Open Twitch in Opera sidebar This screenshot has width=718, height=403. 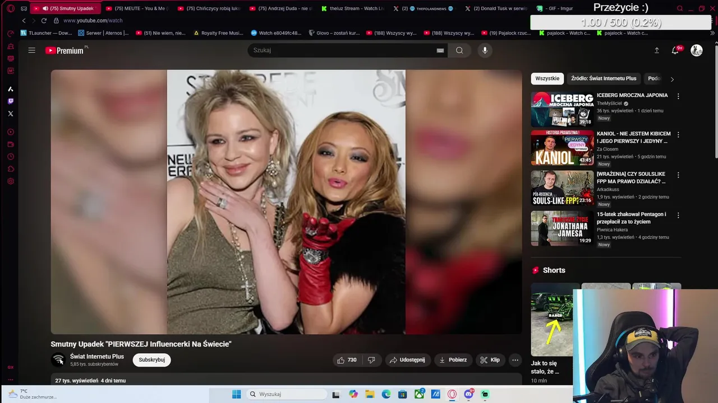tap(10, 101)
